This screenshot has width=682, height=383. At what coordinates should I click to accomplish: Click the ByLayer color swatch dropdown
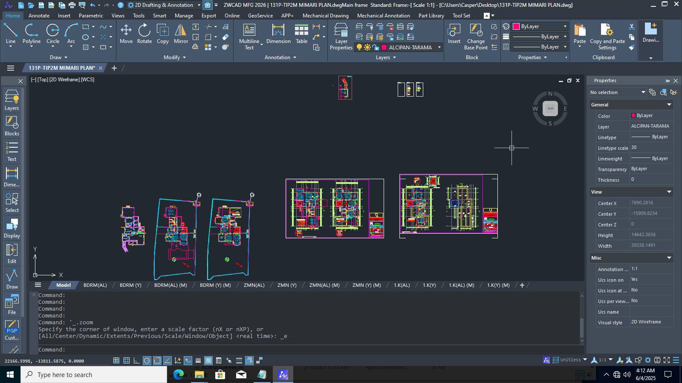[540, 26]
